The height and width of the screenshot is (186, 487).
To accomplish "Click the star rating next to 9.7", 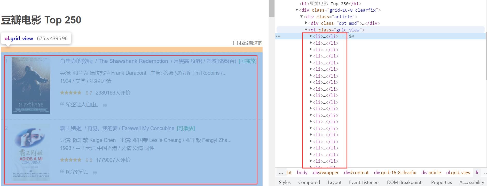I will 71,92.
